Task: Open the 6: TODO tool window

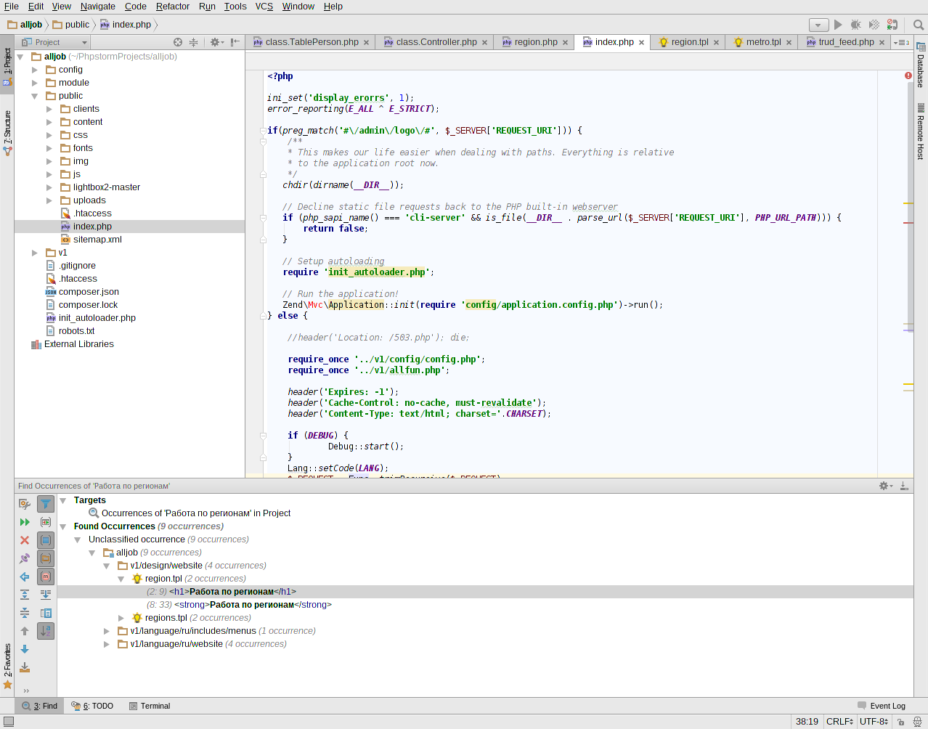Action: click(92, 706)
